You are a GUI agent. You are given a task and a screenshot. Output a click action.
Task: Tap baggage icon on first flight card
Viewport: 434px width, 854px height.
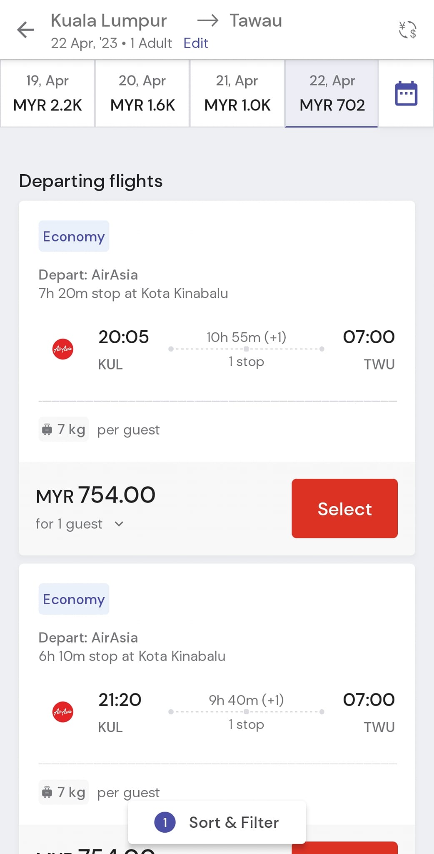pos(47,429)
